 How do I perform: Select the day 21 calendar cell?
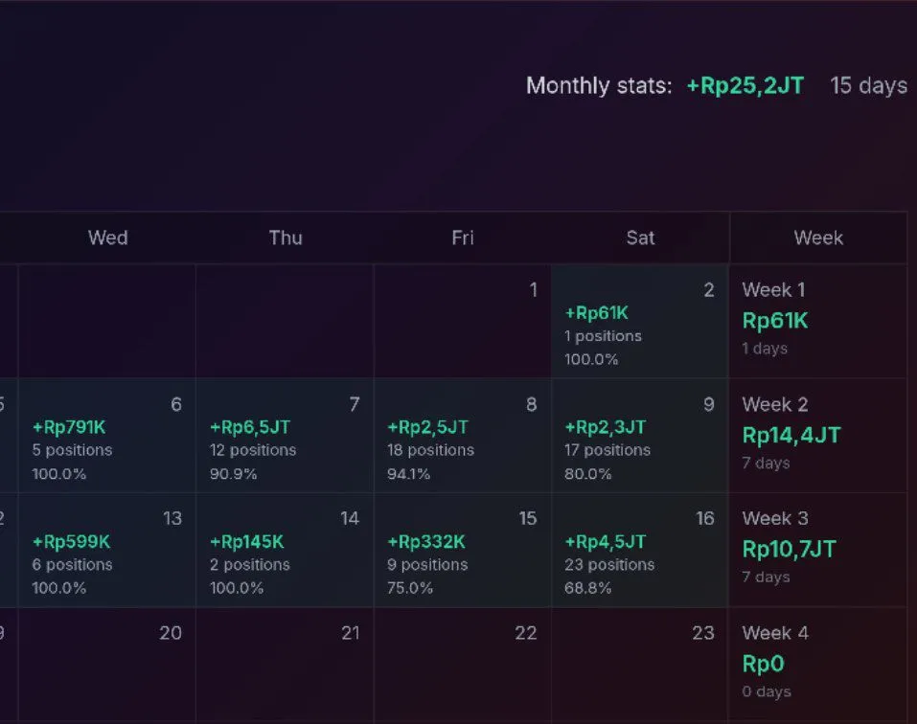tap(285, 666)
